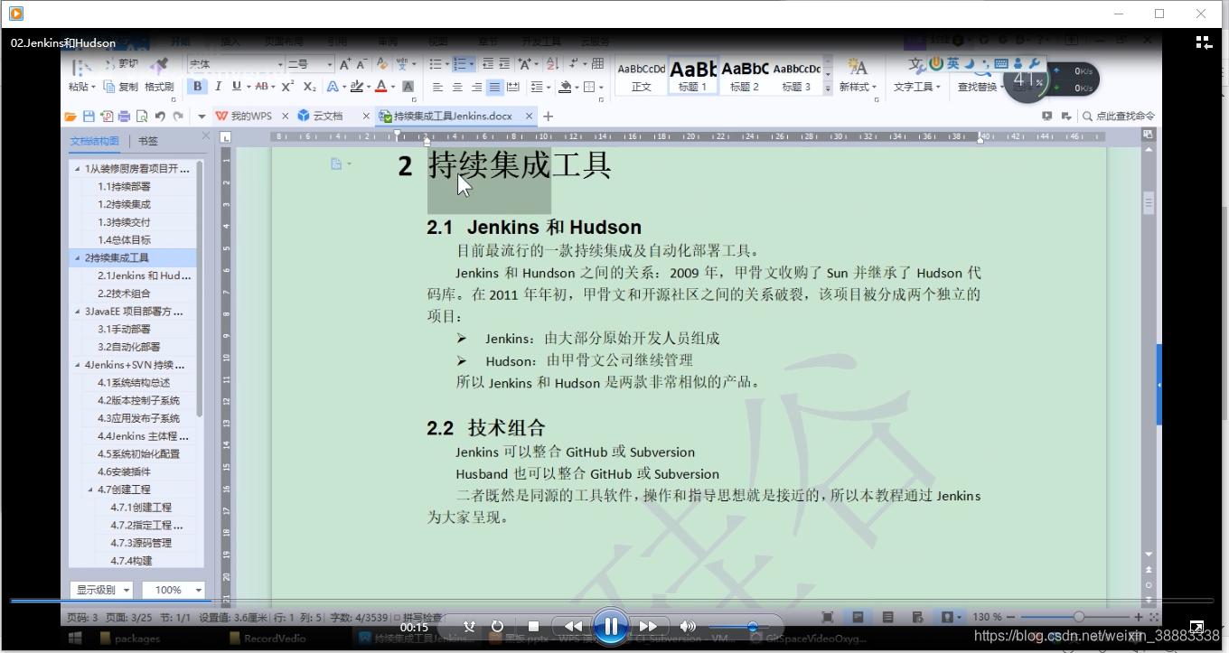Apply strikethrough to text
The width and height of the screenshot is (1229, 653).
click(262, 87)
